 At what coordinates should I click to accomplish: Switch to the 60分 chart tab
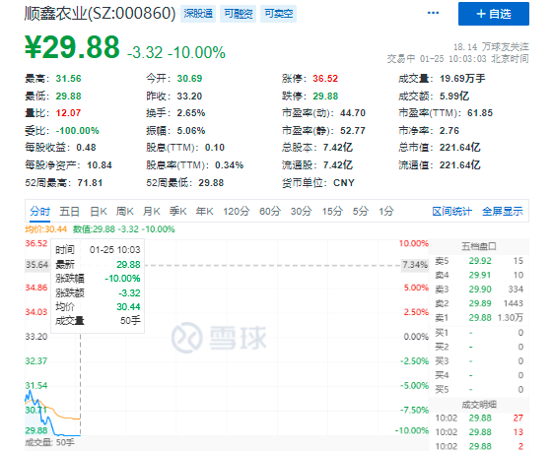(x=270, y=211)
